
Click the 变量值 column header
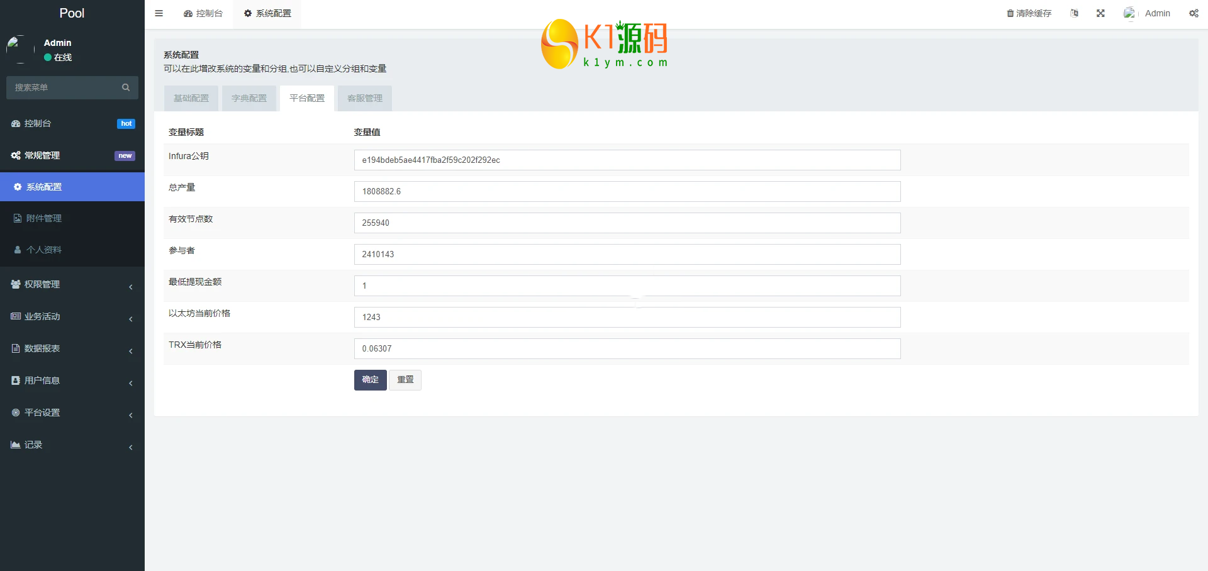[367, 132]
